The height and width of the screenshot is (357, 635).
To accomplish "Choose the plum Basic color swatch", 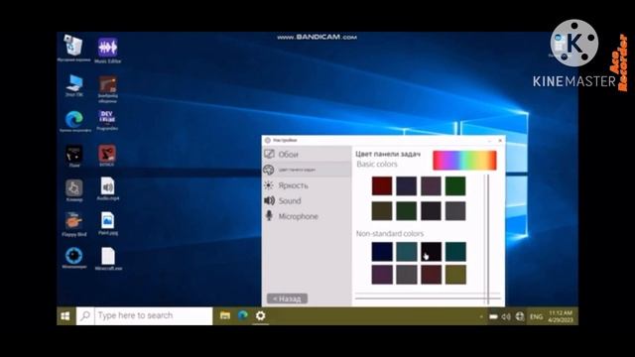I will (431, 185).
